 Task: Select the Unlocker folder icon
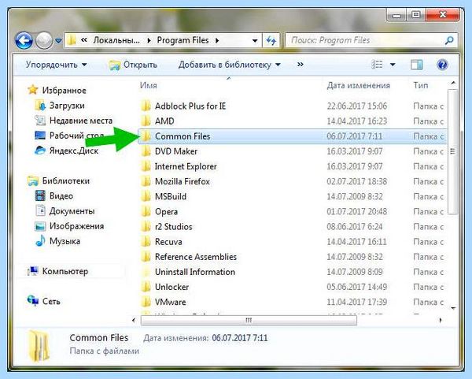click(x=146, y=287)
